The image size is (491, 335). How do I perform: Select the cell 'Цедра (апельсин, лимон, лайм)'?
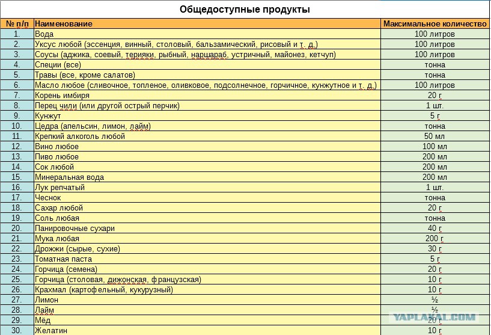click(207, 126)
